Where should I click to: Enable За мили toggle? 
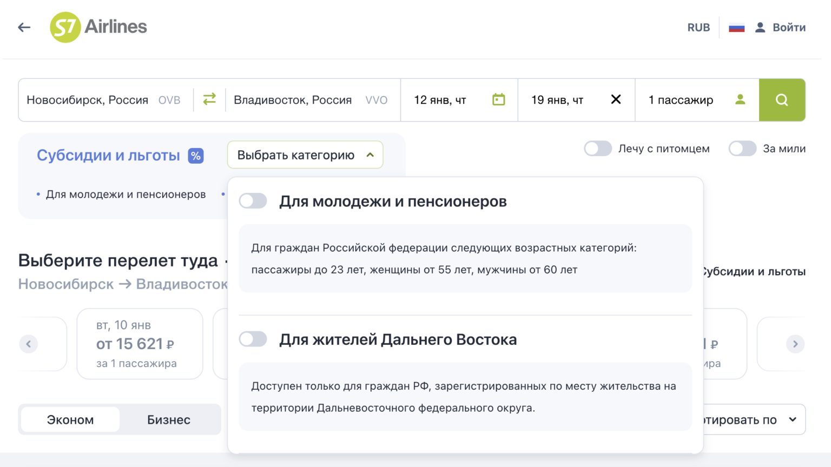pyautogui.click(x=742, y=149)
